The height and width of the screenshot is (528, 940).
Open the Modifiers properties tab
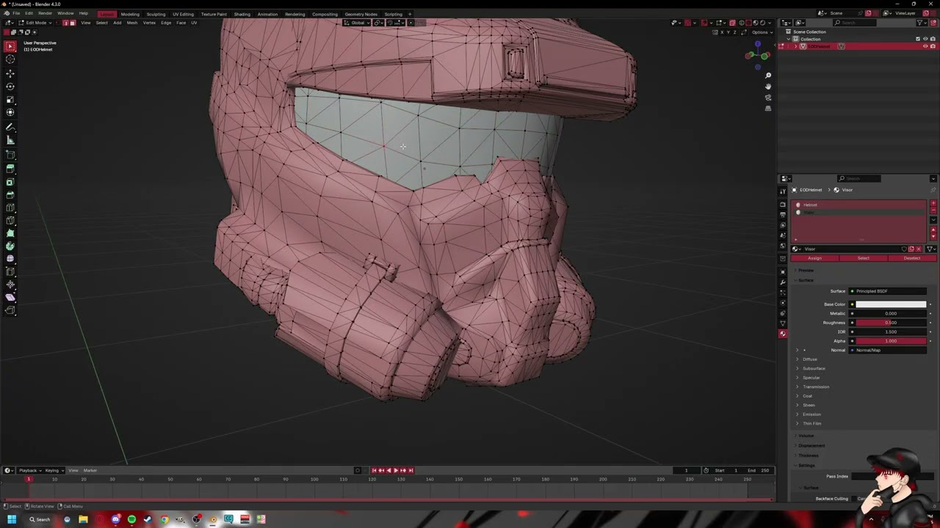coord(783,282)
